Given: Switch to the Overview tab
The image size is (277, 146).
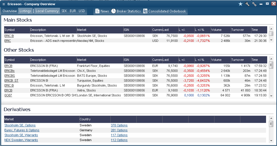Looking at the screenshot, I should pos(10,11).
